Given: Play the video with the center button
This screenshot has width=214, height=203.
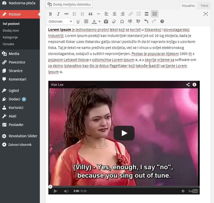Looking at the screenshot, I should 124,133.
